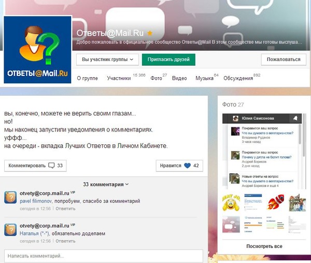This screenshot has height=263, width=311.
Task: Open the orange bar screenshot thumbnail
Action: pyautogui.click(x=253, y=224)
